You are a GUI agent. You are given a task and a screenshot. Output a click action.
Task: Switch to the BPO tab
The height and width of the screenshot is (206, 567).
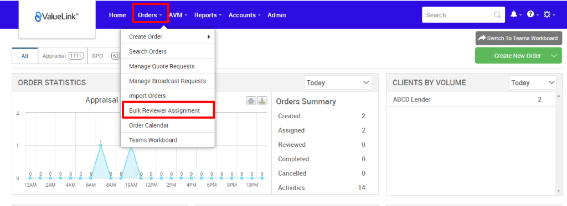[x=104, y=56]
